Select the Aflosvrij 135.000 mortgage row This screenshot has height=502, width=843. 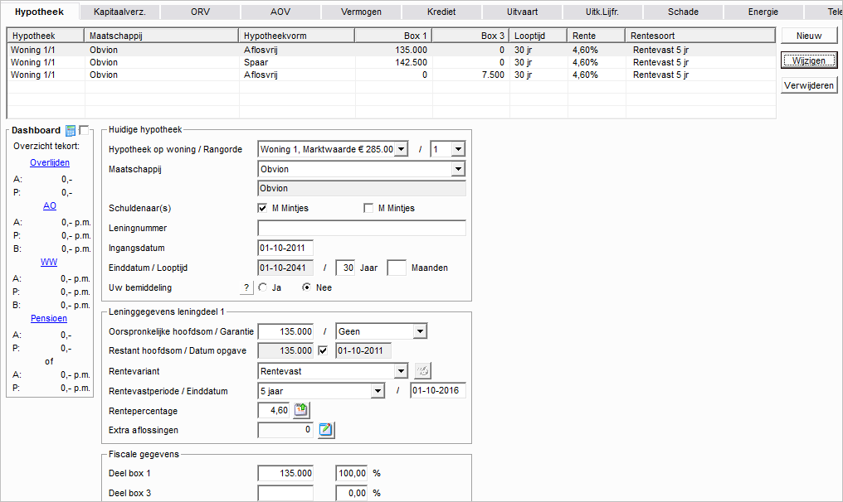(392, 50)
